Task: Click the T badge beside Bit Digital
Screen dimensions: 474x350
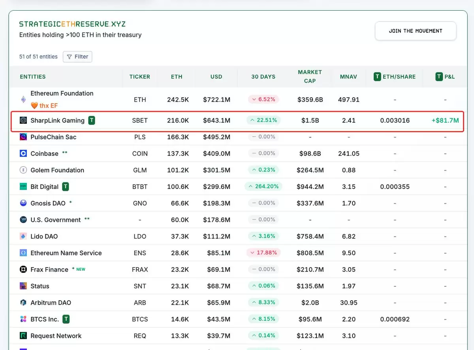Action: pyautogui.click(x=66, y=186)
